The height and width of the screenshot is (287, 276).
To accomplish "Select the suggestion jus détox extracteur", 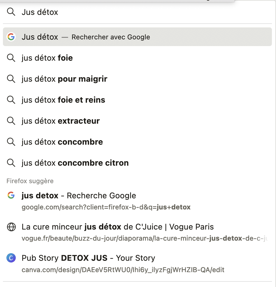I will click(61, 121).
